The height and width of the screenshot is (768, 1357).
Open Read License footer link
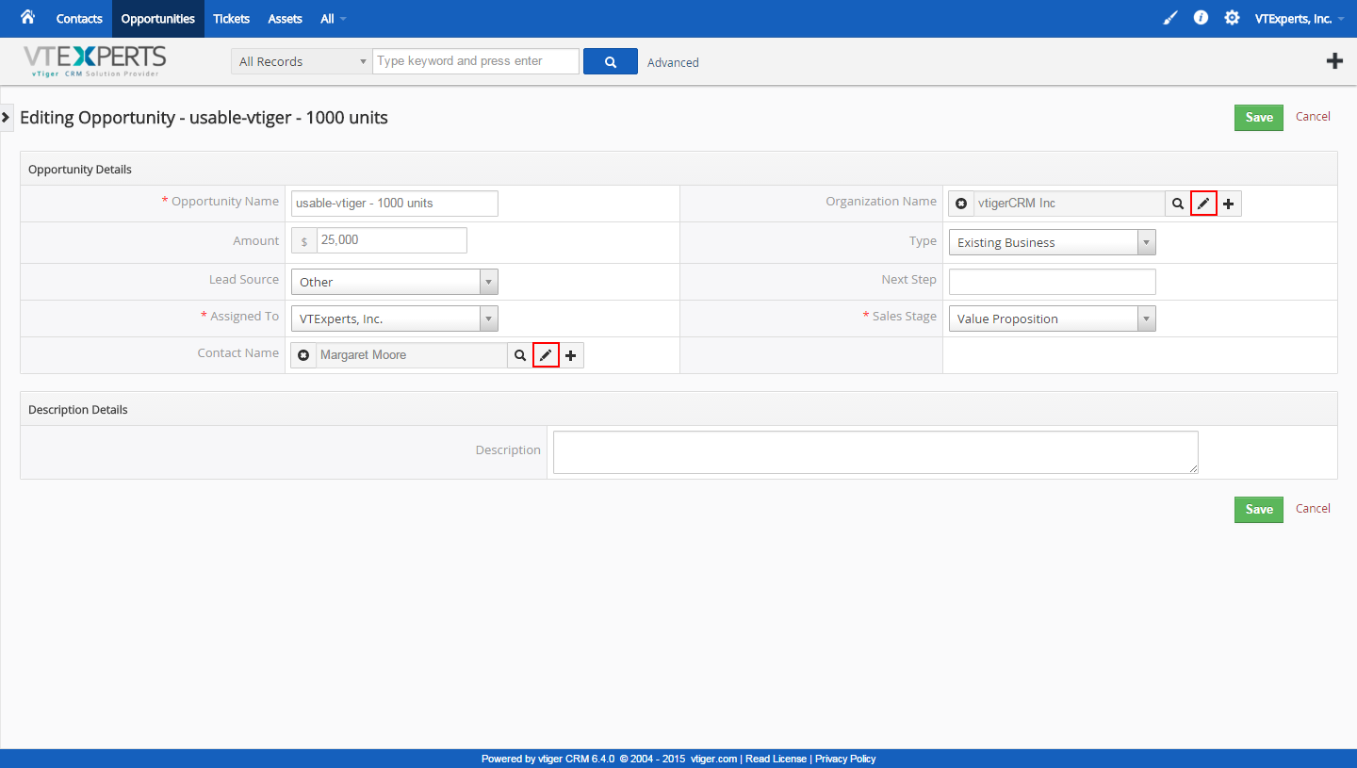coord(776,759)
